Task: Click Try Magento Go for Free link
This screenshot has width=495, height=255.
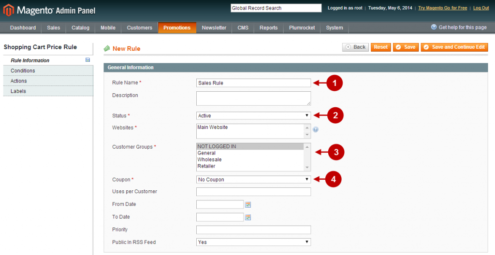Action: point(443,8)
